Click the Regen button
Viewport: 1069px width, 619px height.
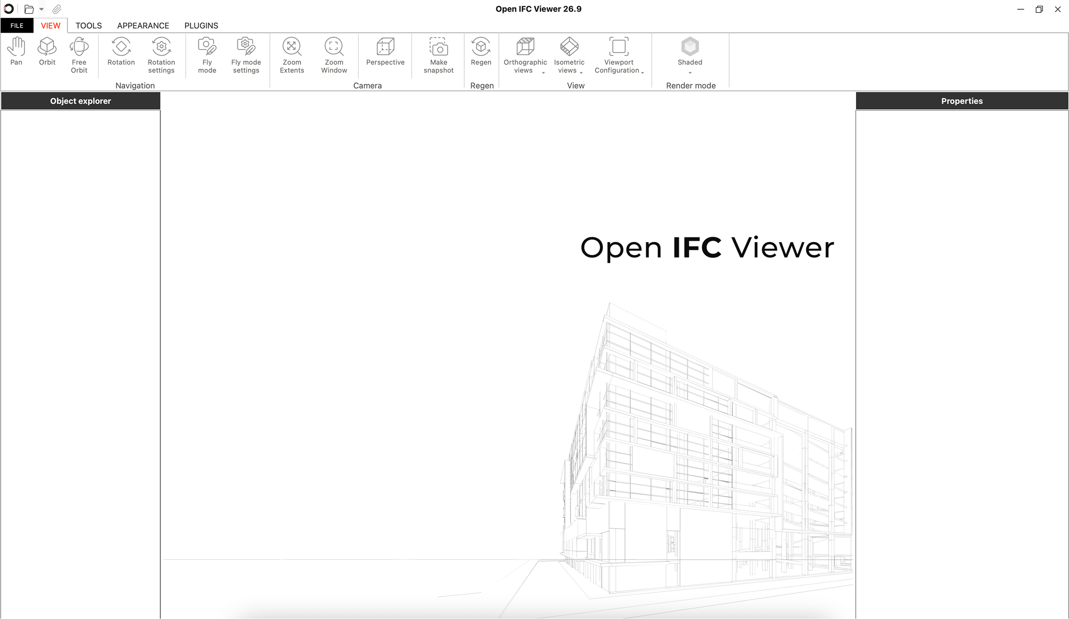481,51
